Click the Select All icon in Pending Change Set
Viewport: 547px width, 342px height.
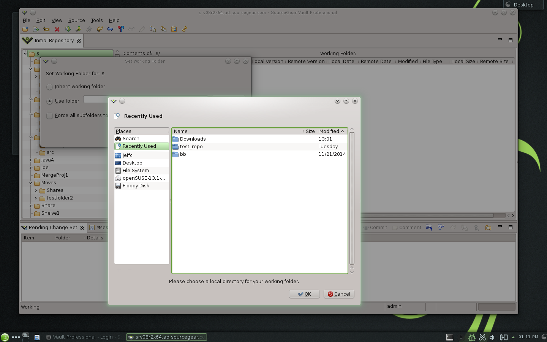click(429, 227)
